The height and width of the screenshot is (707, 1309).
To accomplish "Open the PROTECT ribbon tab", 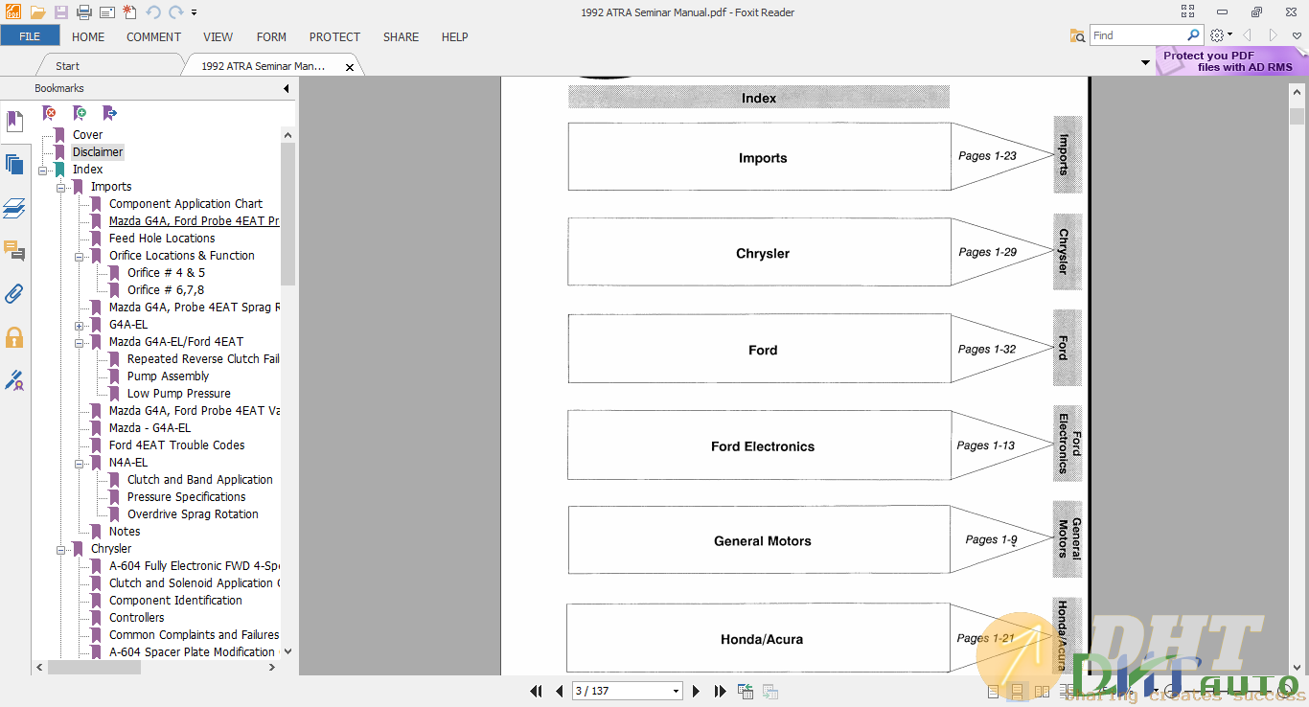I will click(334, 36).
